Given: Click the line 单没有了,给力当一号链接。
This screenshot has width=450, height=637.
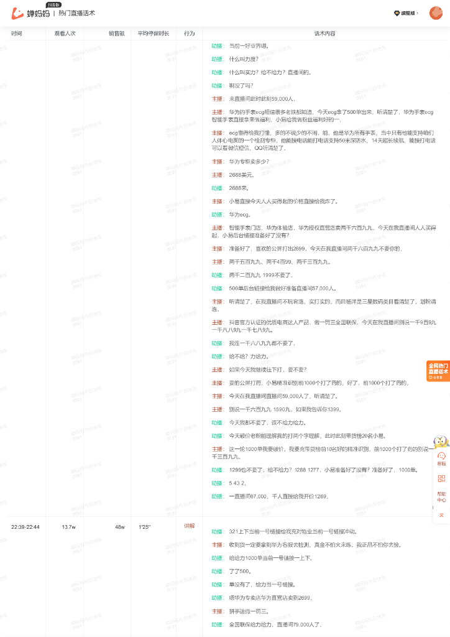Looking at the screenshot, I should pos(262,585).
